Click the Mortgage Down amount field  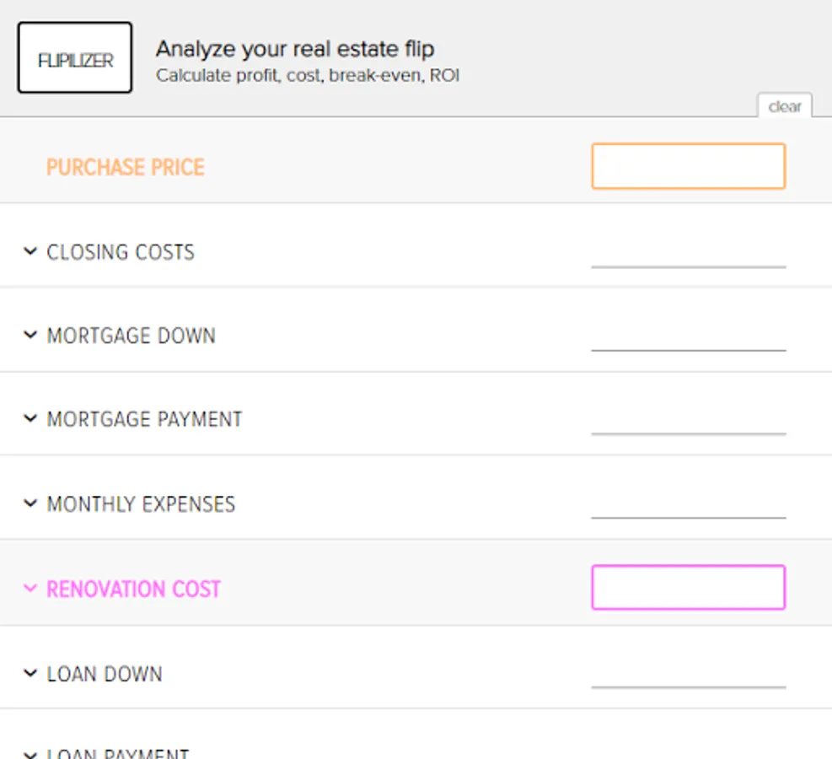pos(688,335)
